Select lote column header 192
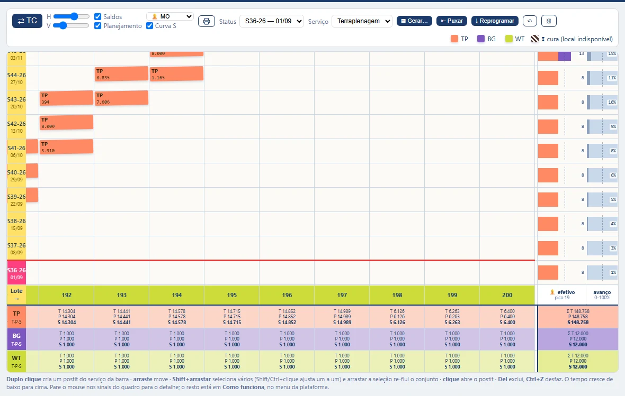The height and width of the screenshot is (396, 625). (x=67, y=295)
